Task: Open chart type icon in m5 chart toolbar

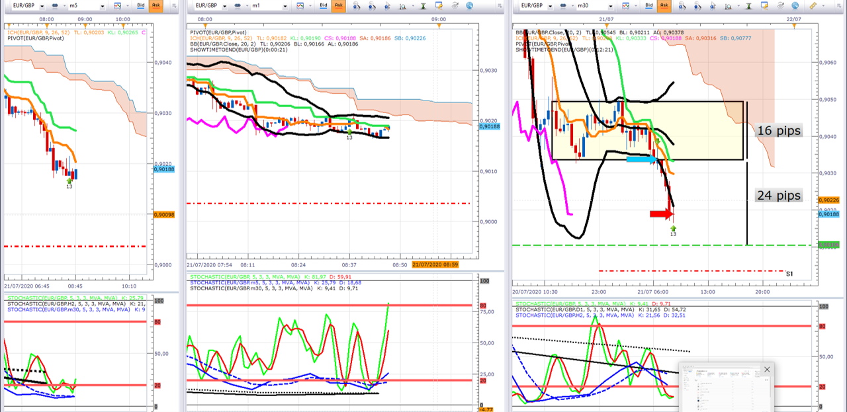Action: (117, 5)
